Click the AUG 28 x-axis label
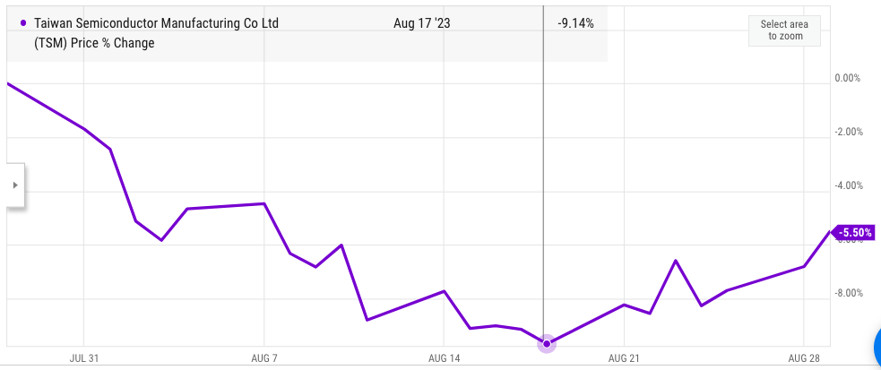Screen dimensions: 881x370 pyautogui.click(x=804, y=358)
